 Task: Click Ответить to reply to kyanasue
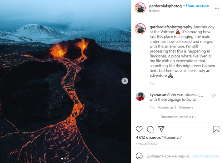click(x=186, y=107)
